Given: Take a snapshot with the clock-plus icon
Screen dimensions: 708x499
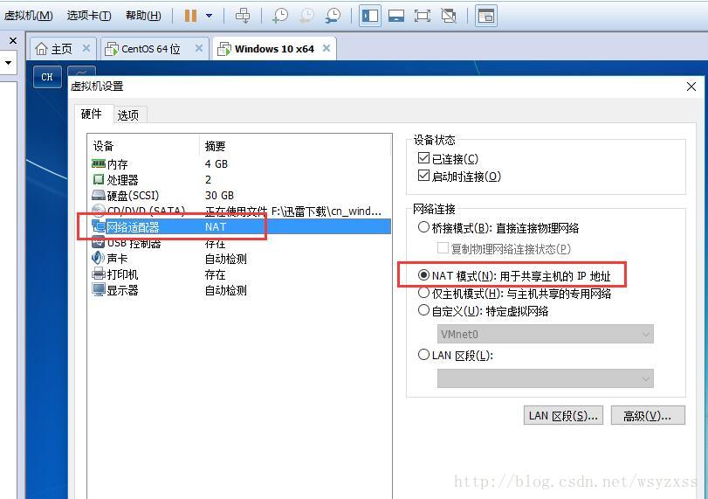Looking at the screenshot, I should [280, 16].
